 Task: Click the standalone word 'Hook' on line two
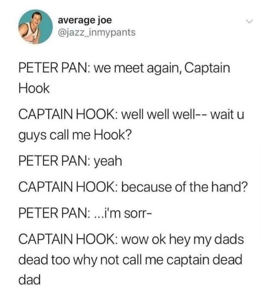point(34,88)
